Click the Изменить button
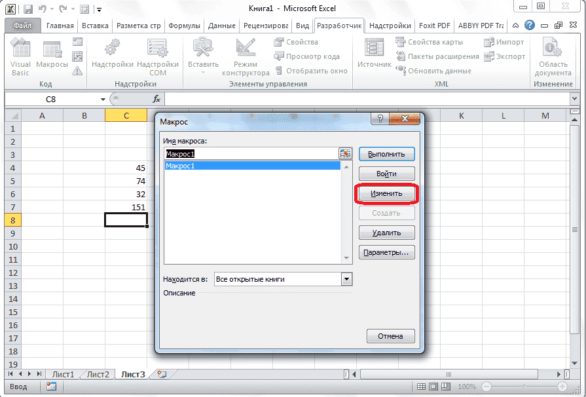 (x=386, y=193)
